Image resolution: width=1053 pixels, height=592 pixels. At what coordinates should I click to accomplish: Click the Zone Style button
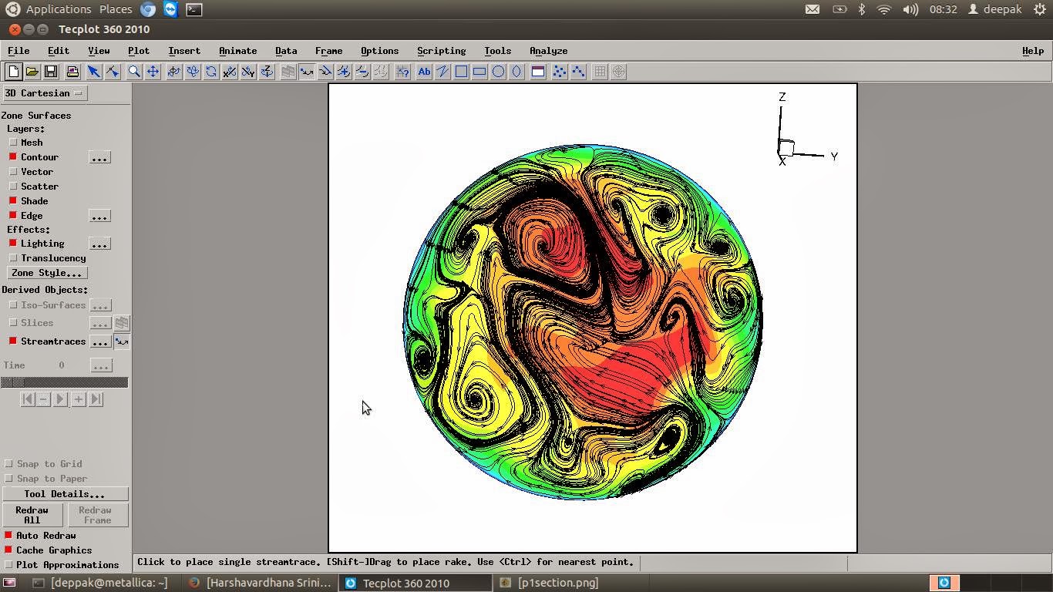[x=46, y=273]
